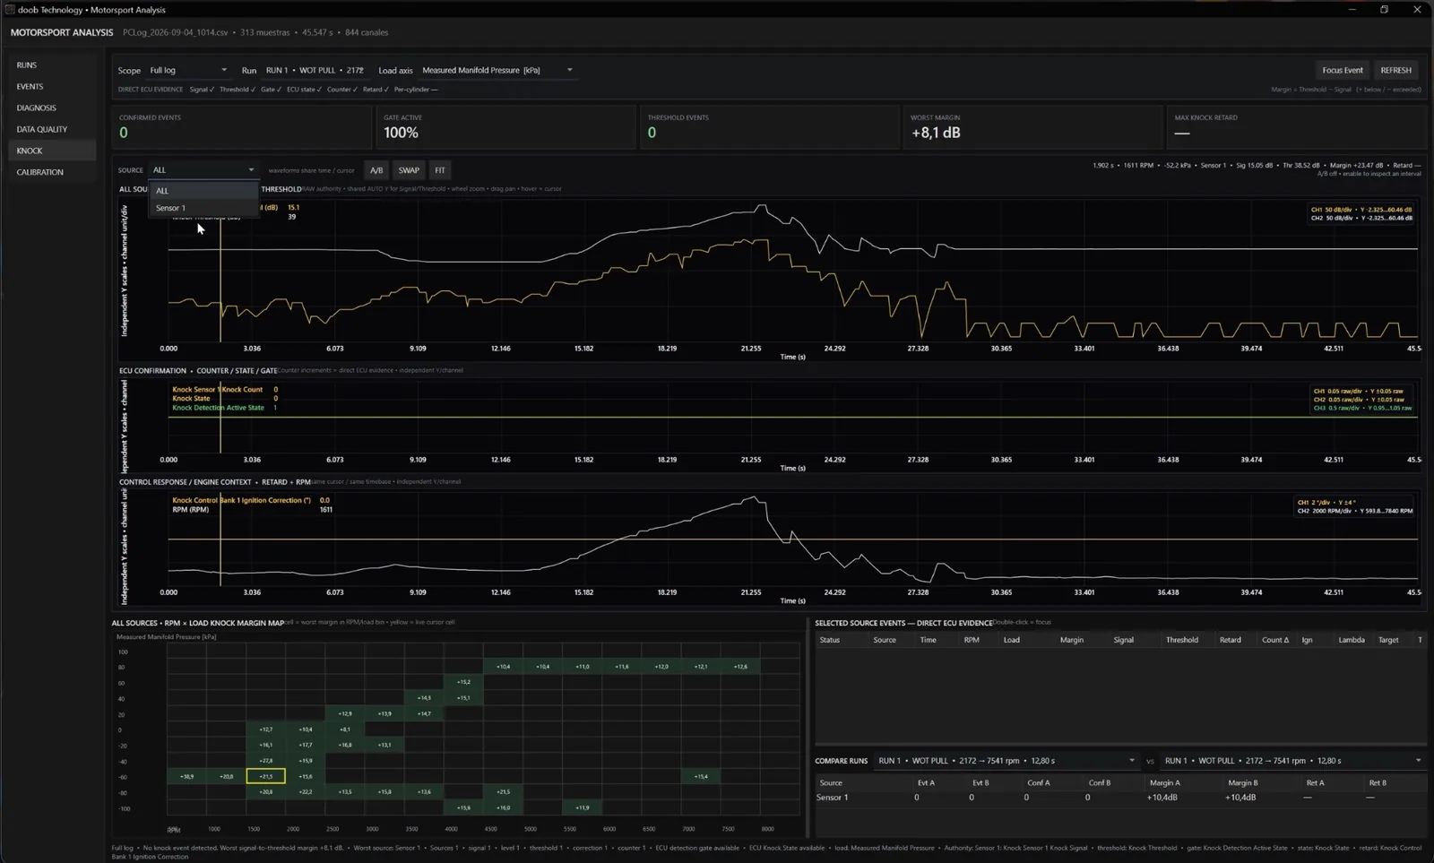
Task: Click the Retard column header
Action: coord(1231,640)
